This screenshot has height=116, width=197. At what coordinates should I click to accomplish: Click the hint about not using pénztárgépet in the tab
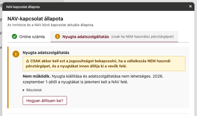click(143, 37)
